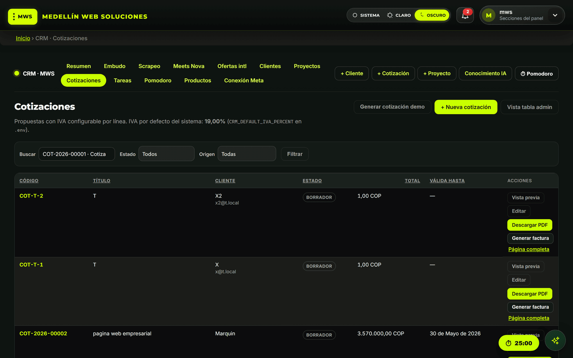Click Vista previa for COT-T-2

coord(526,198)
